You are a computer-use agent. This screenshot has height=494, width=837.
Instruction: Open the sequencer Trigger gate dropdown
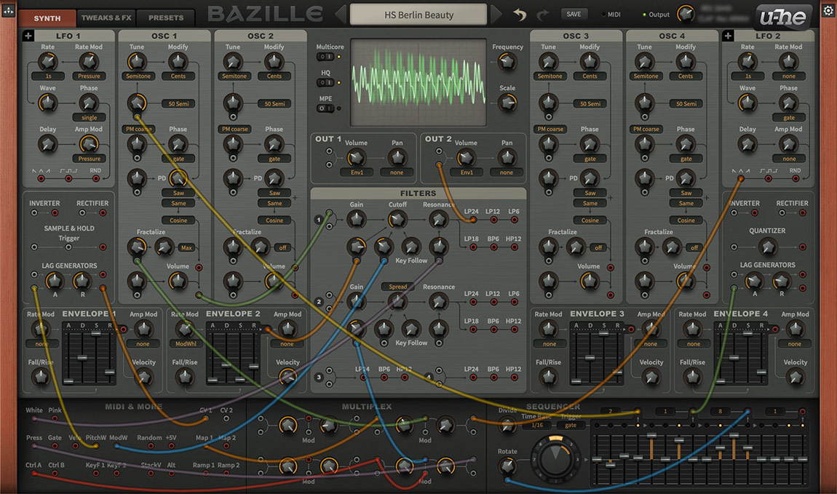click(571, 425)
